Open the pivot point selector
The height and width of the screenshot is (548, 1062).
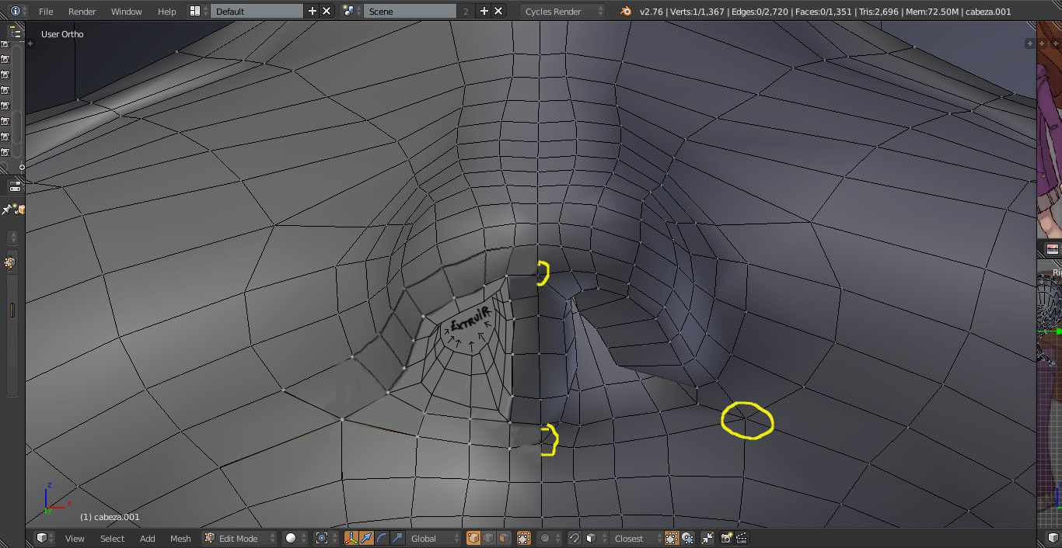coord(326,538)
